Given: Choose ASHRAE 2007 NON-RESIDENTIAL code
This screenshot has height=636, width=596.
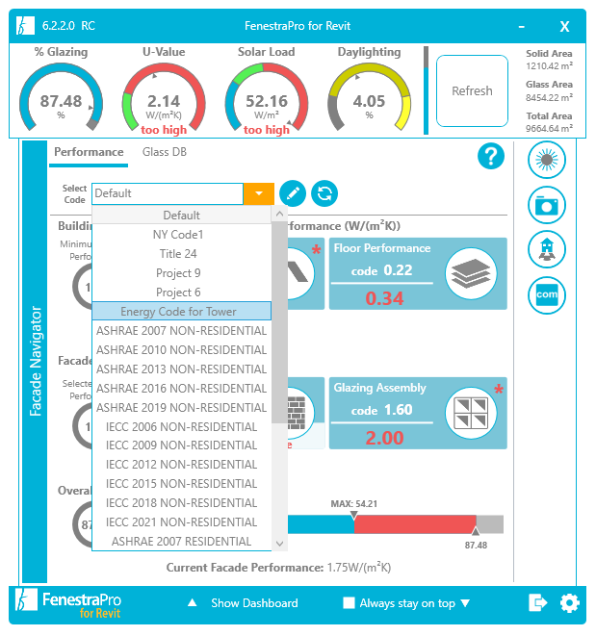Looking at the screenshot, I should click(x=181, y=331).
